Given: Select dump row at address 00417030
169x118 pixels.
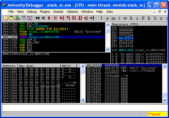Looking at the screenshot, I should pos(41,85).
